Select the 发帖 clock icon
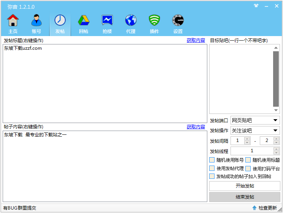 [x=60, y=20]
